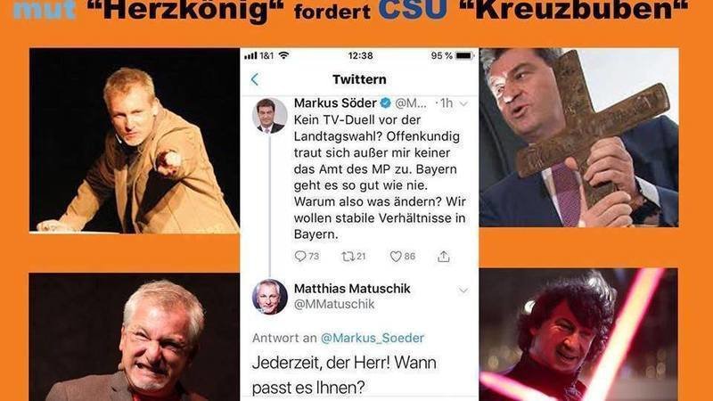Tap the battery indicator icon

pos(464,55)
